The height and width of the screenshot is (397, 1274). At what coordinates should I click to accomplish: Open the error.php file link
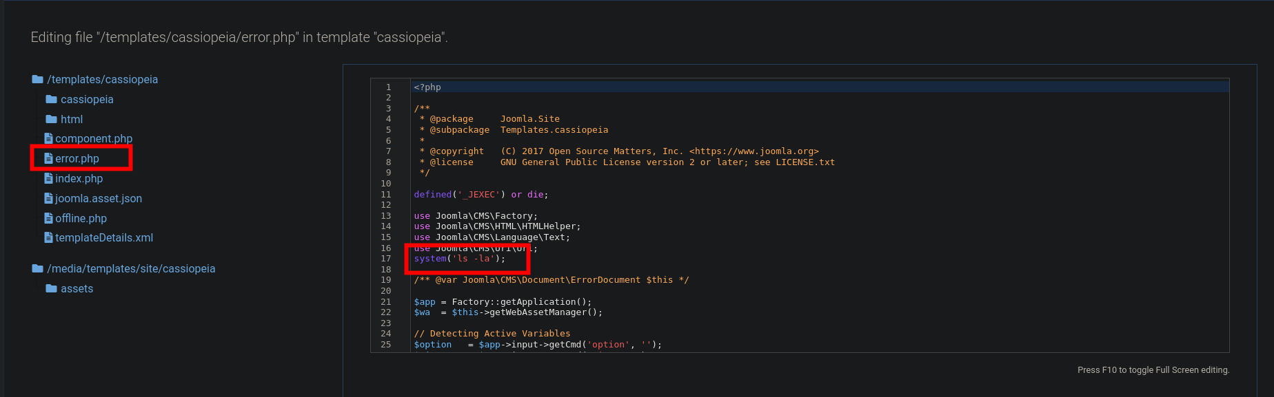[77, 159]
